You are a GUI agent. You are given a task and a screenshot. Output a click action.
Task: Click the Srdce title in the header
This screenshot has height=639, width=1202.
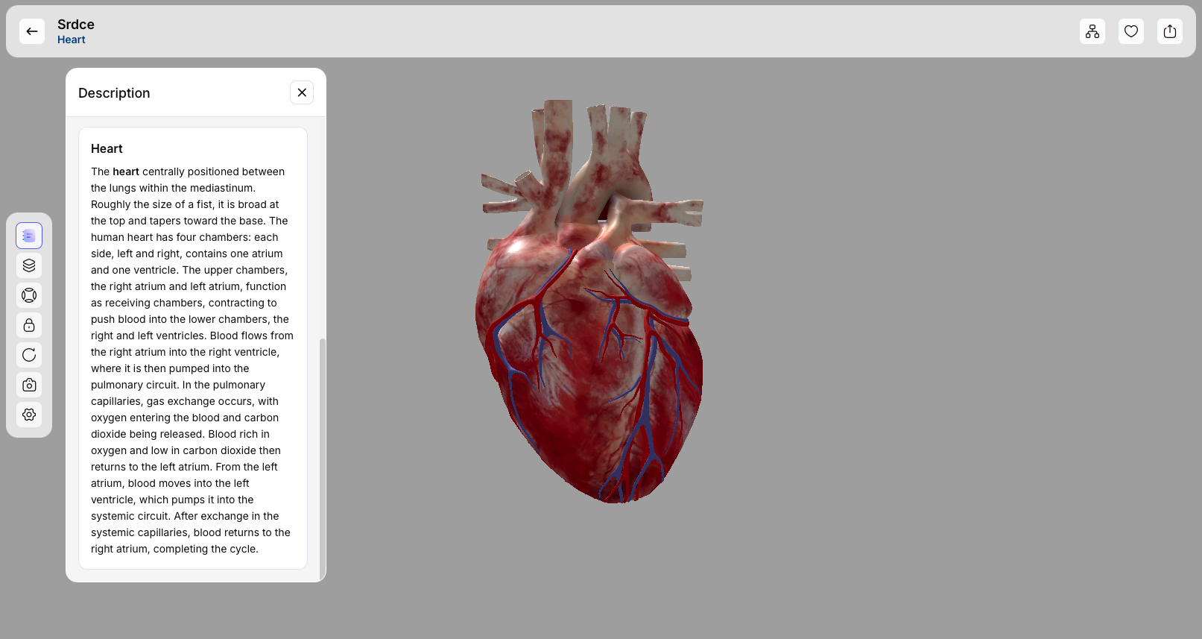76,25
